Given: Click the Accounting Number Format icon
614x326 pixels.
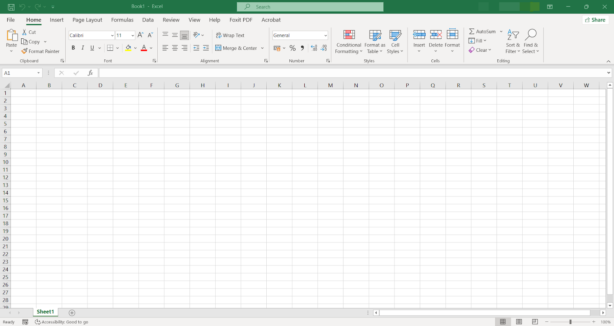Looking at the screenshot, I should [277, 48].
